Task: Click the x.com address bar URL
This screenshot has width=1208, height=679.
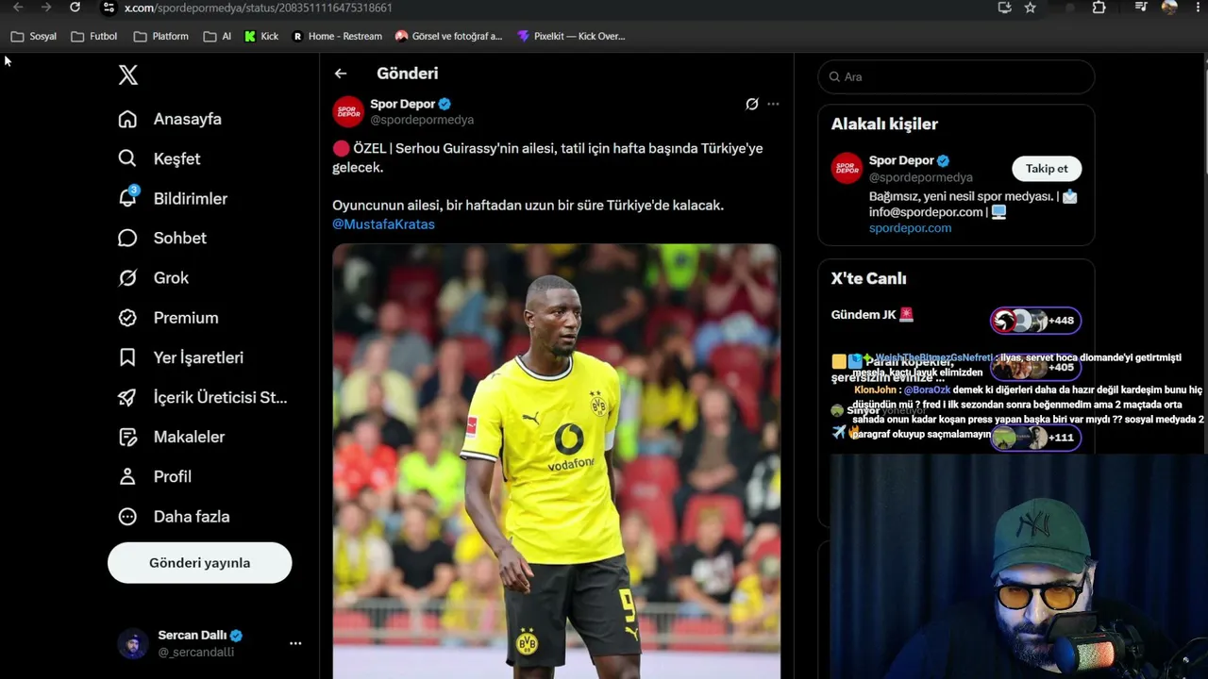Action: 258,8
